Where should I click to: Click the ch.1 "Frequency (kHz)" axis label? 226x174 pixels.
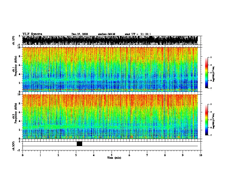tap(16, 66)
